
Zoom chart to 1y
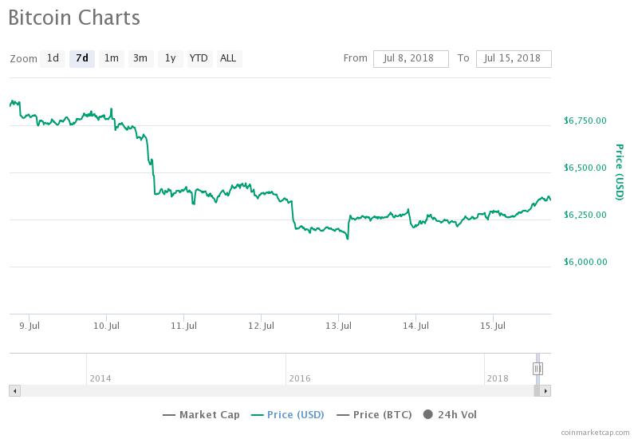tap(170, 58)
